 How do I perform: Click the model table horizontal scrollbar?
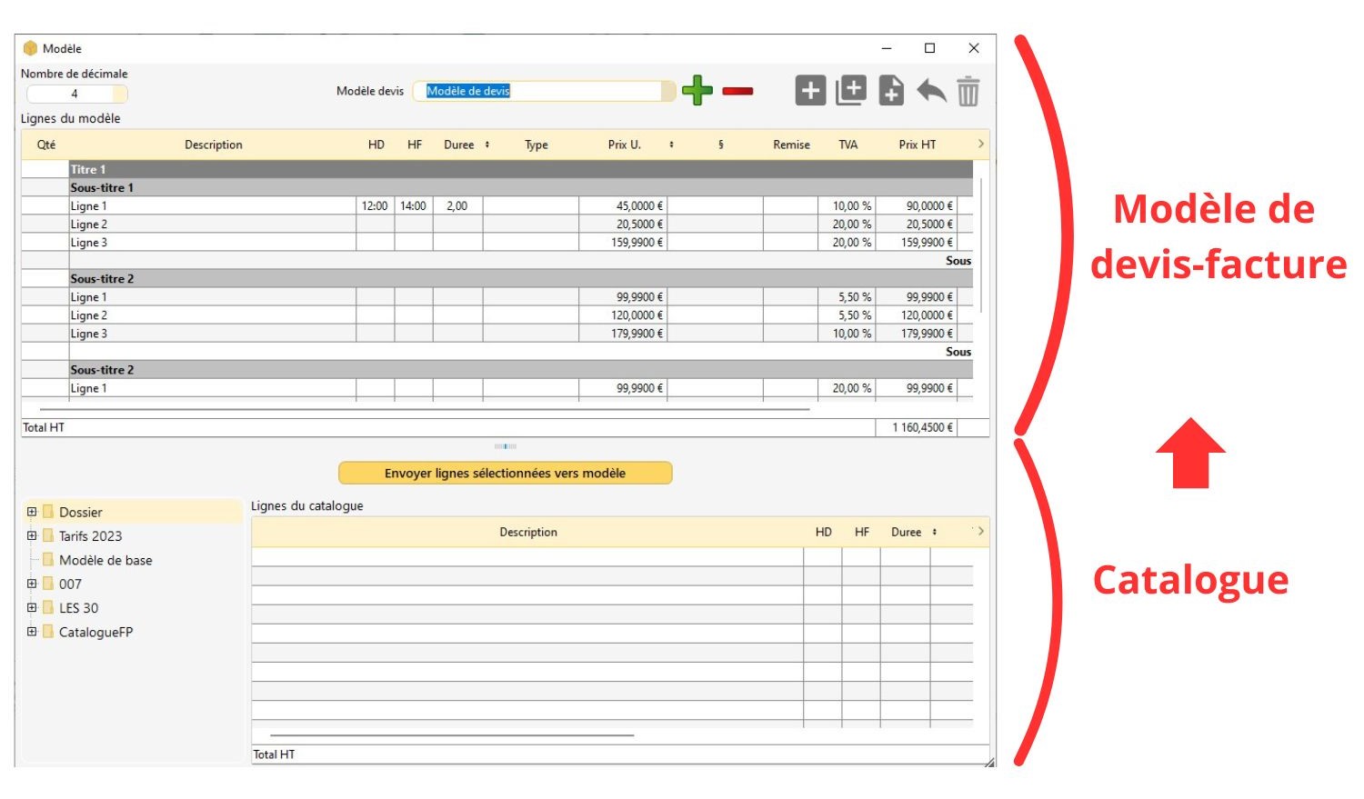click(x=424, y=410)
